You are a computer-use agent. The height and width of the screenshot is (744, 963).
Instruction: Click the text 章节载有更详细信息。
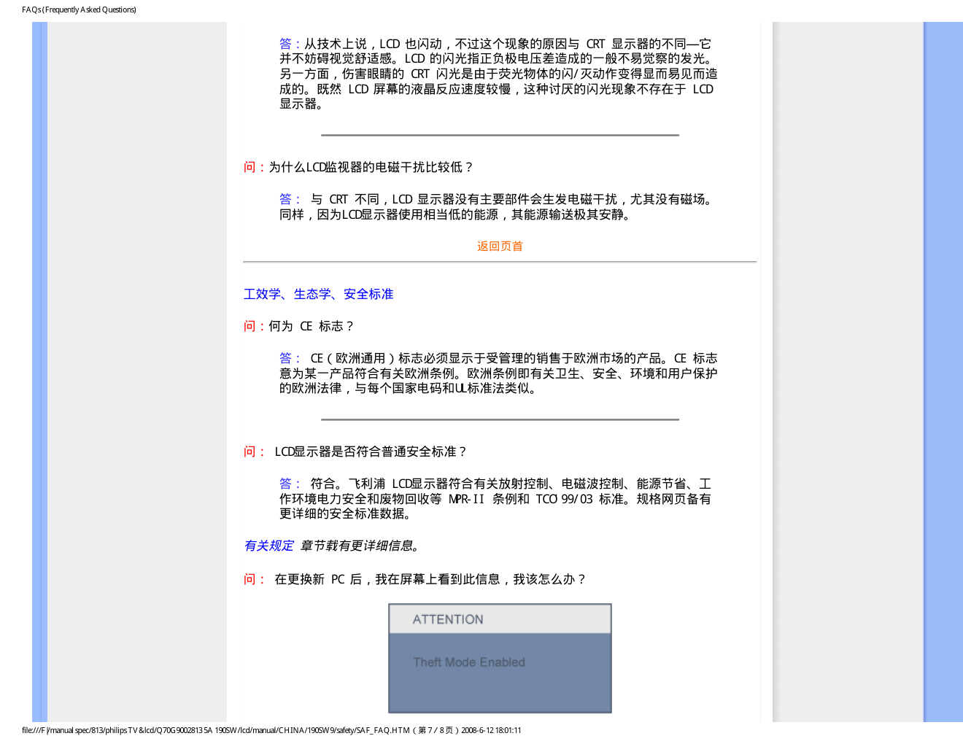click(360, 546)
